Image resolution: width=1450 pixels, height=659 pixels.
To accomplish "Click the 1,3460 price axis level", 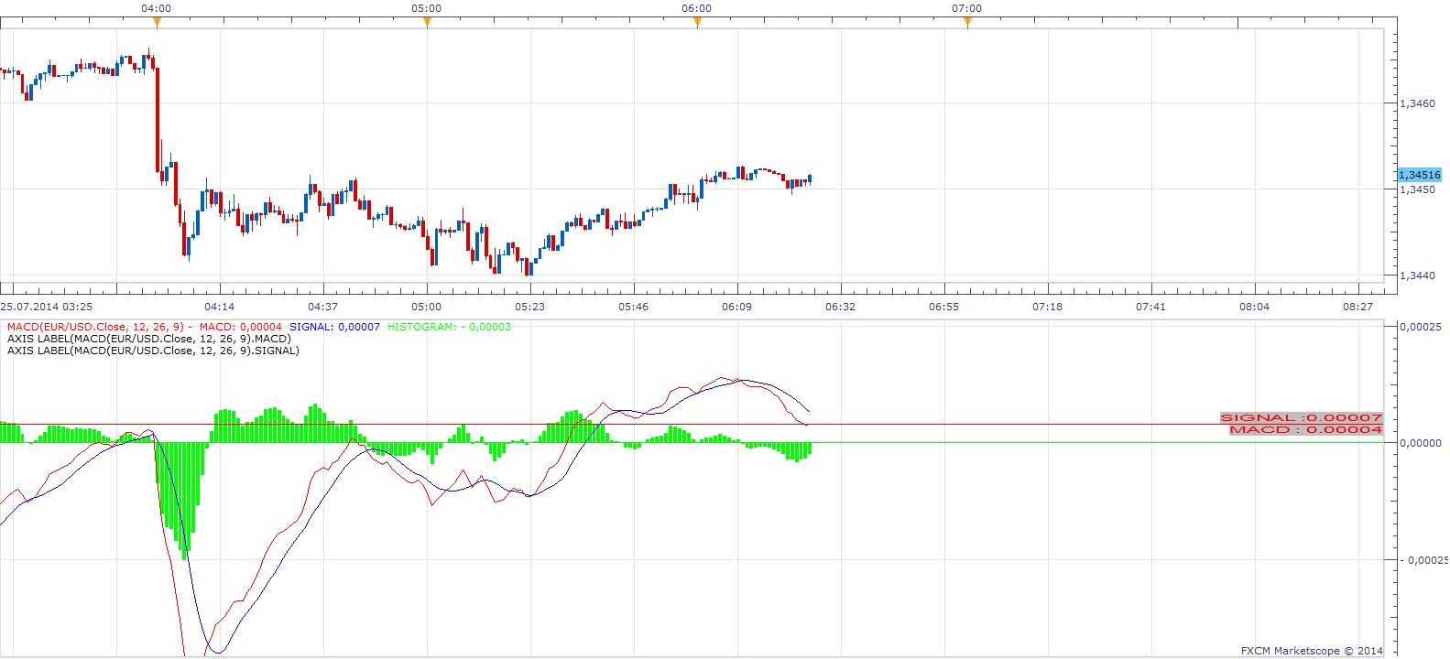I will coord(1418,103).
